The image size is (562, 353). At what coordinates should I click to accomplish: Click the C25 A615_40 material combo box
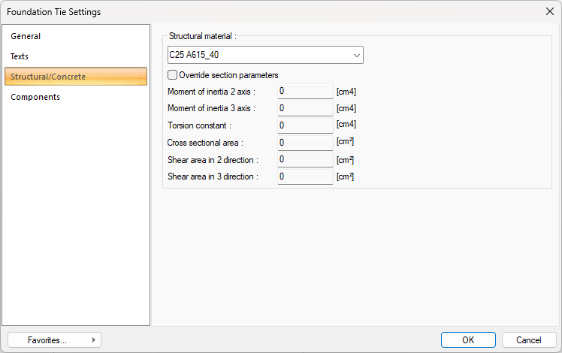(255, 55)
